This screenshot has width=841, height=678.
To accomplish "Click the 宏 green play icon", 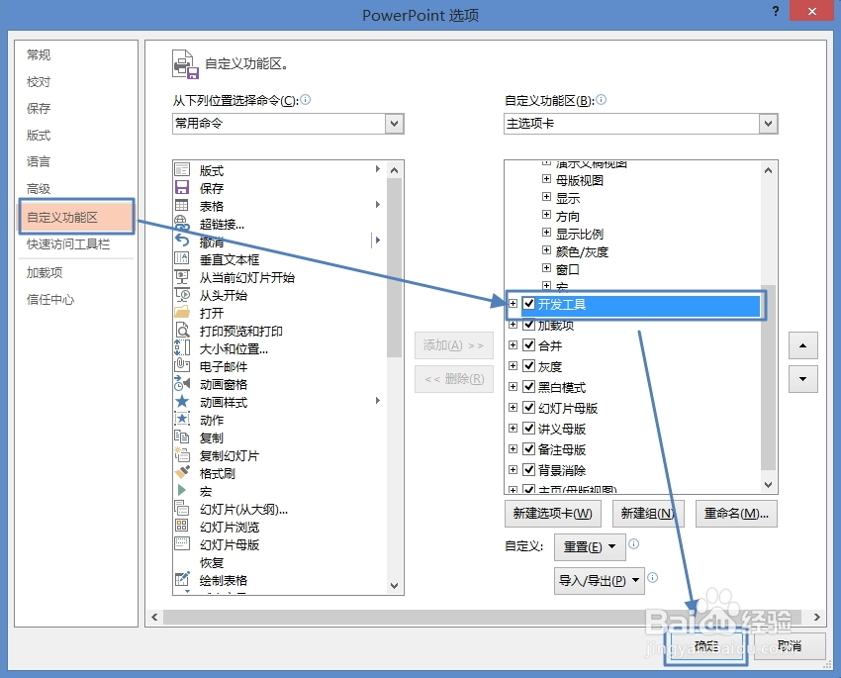I will click(182, 490).
